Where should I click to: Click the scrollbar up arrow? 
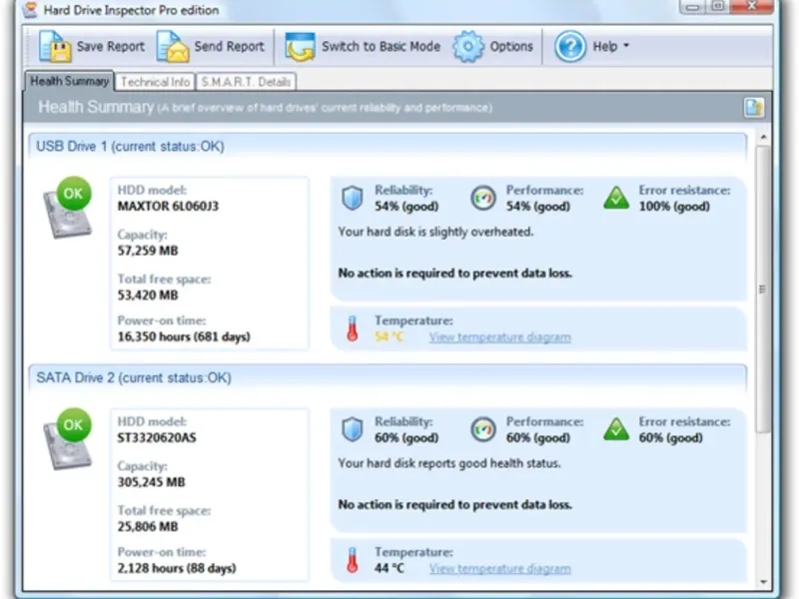tap(763, 137)
